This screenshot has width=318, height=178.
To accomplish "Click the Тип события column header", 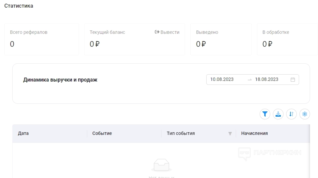I will coord(181,134).
